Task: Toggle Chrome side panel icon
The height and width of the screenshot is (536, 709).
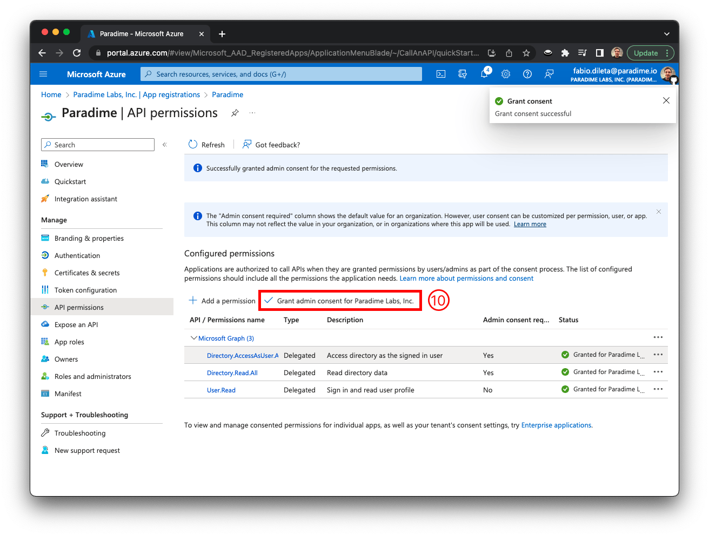Action: (599, 53)
